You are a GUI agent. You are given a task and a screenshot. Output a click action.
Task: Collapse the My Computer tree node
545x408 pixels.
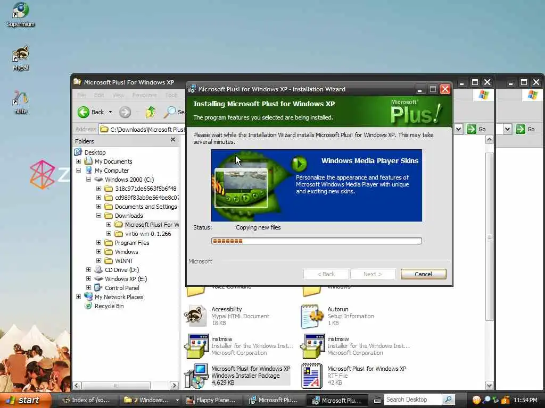click(79, 171)
